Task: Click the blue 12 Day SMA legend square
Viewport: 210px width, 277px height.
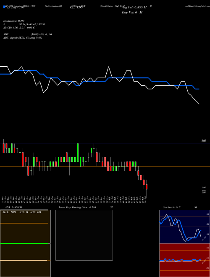Action: [4, 7]
